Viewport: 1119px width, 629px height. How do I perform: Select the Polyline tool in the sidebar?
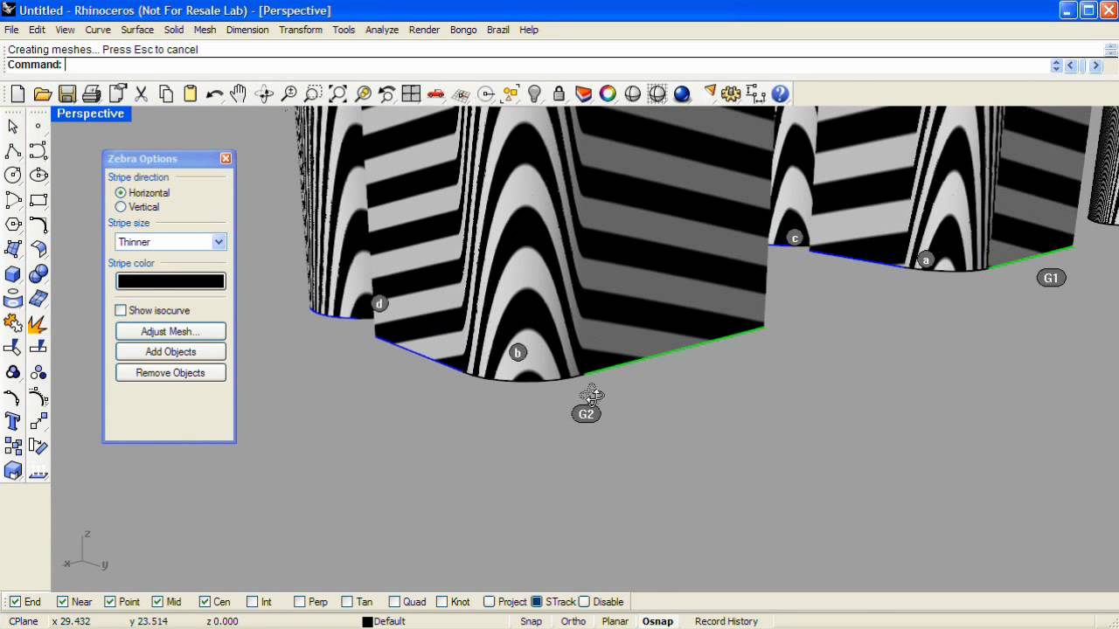(13, 151)
